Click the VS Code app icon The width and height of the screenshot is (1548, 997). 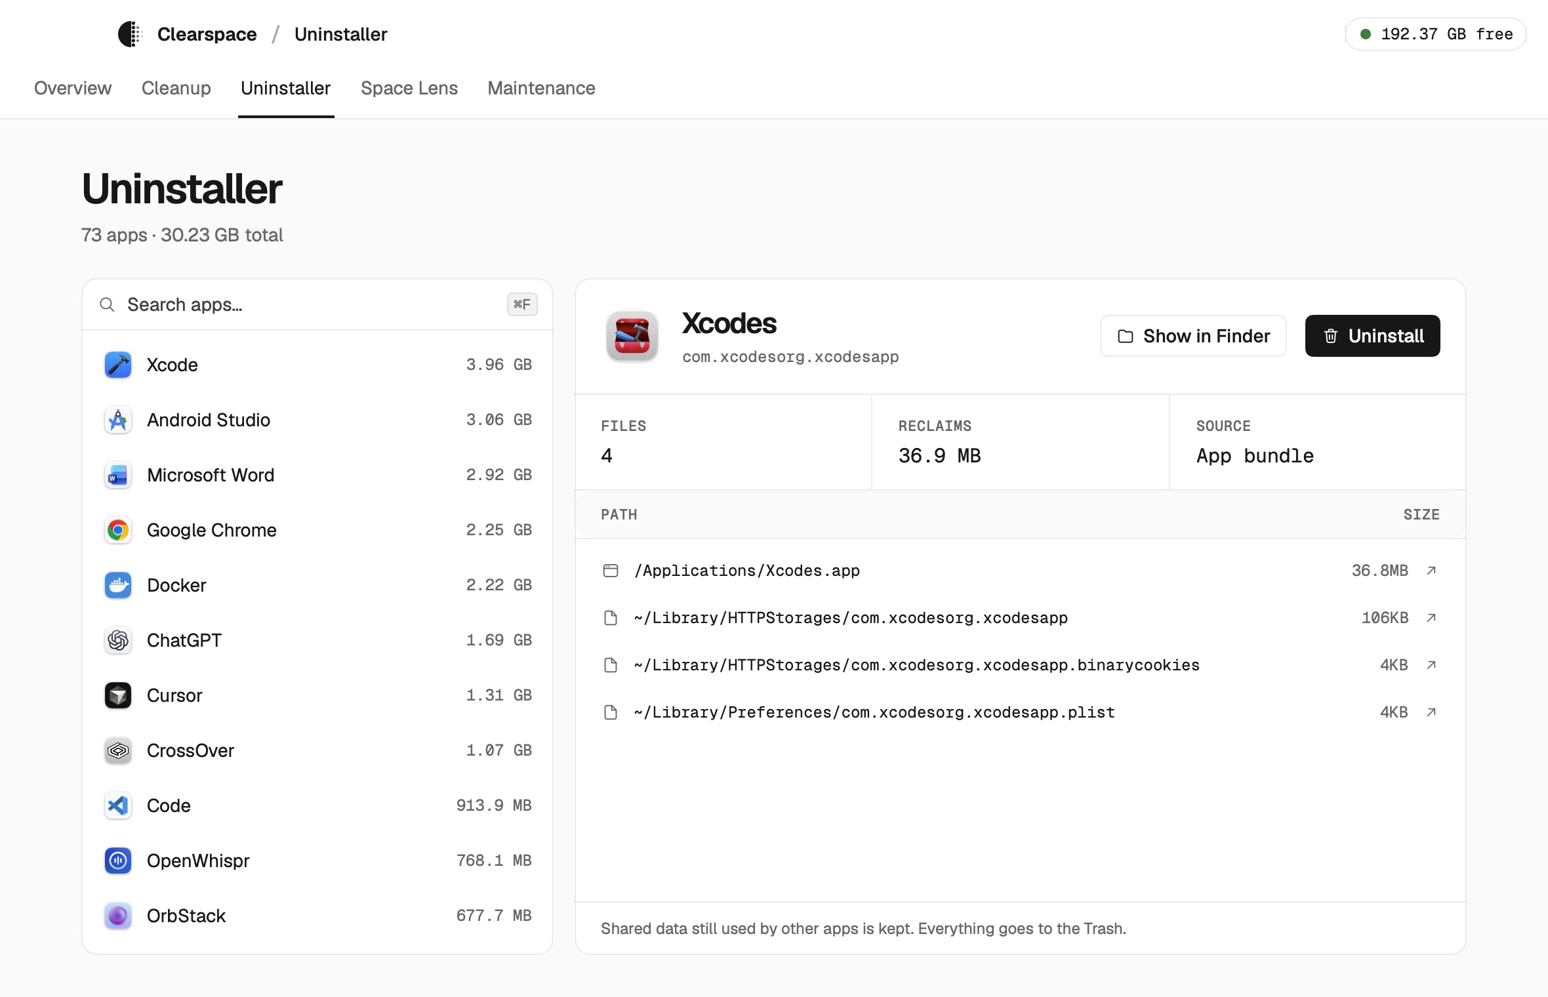[118, 805]
